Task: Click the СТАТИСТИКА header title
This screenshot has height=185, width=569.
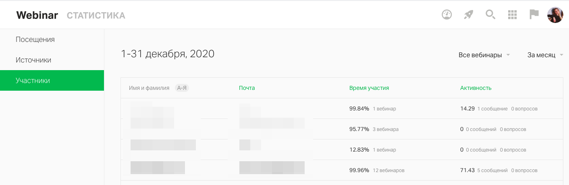Action: click(x=96, y=15)
